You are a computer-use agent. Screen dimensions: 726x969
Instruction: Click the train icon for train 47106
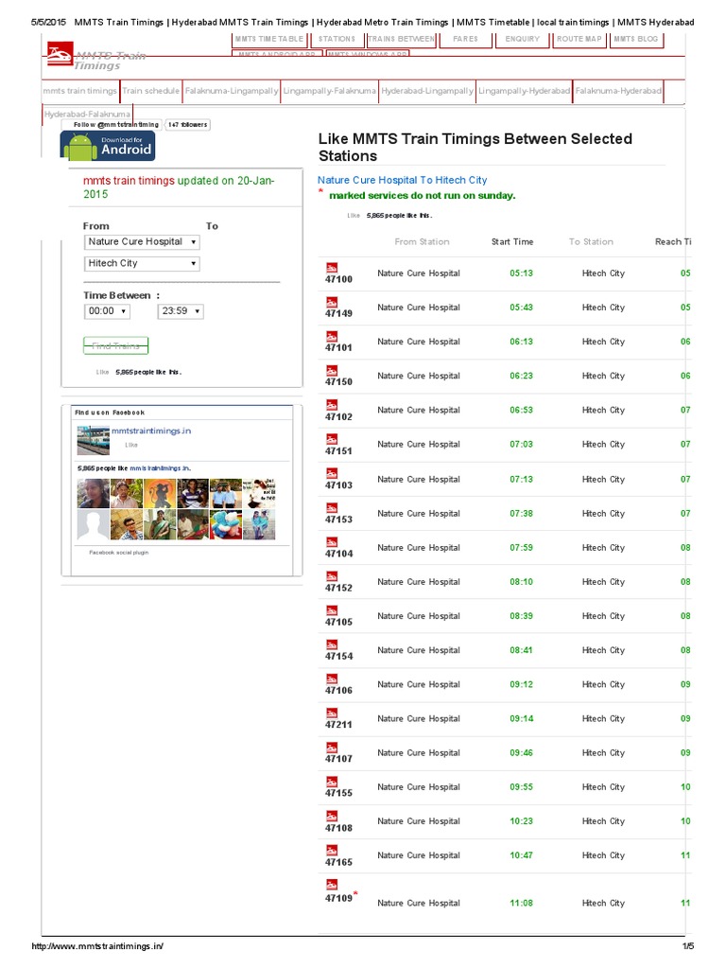tap(332, 679)
